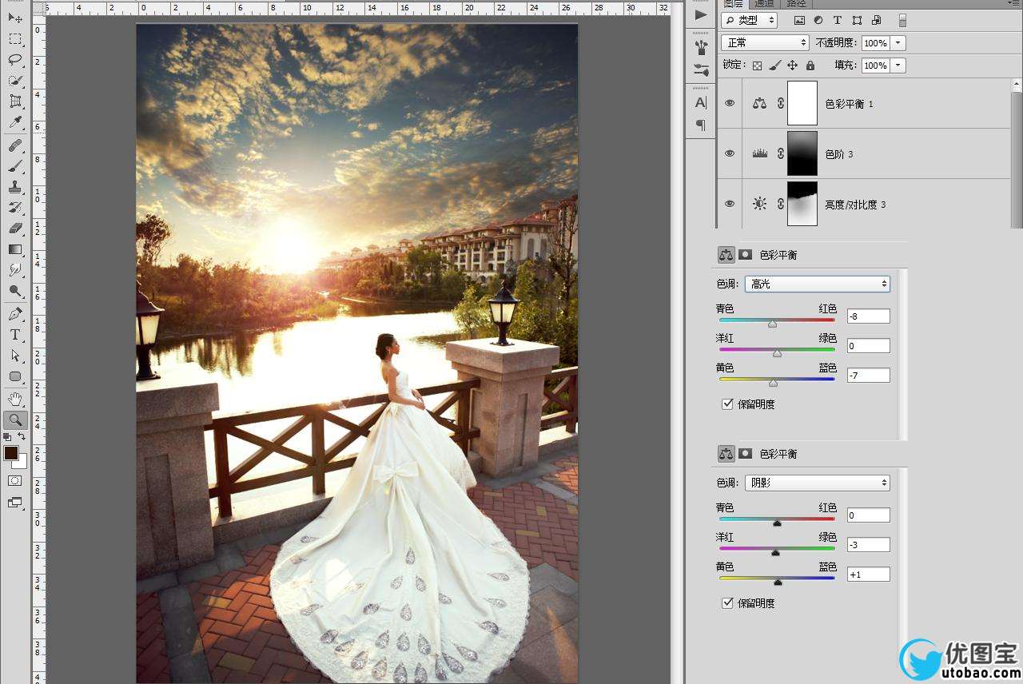
Task: Toggle the layer filtering switch
Action: click(x=902, y=20)
